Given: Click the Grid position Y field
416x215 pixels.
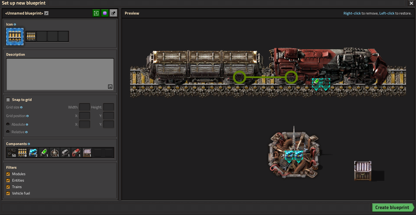Looking at the screenshot, I should (109, 116).
